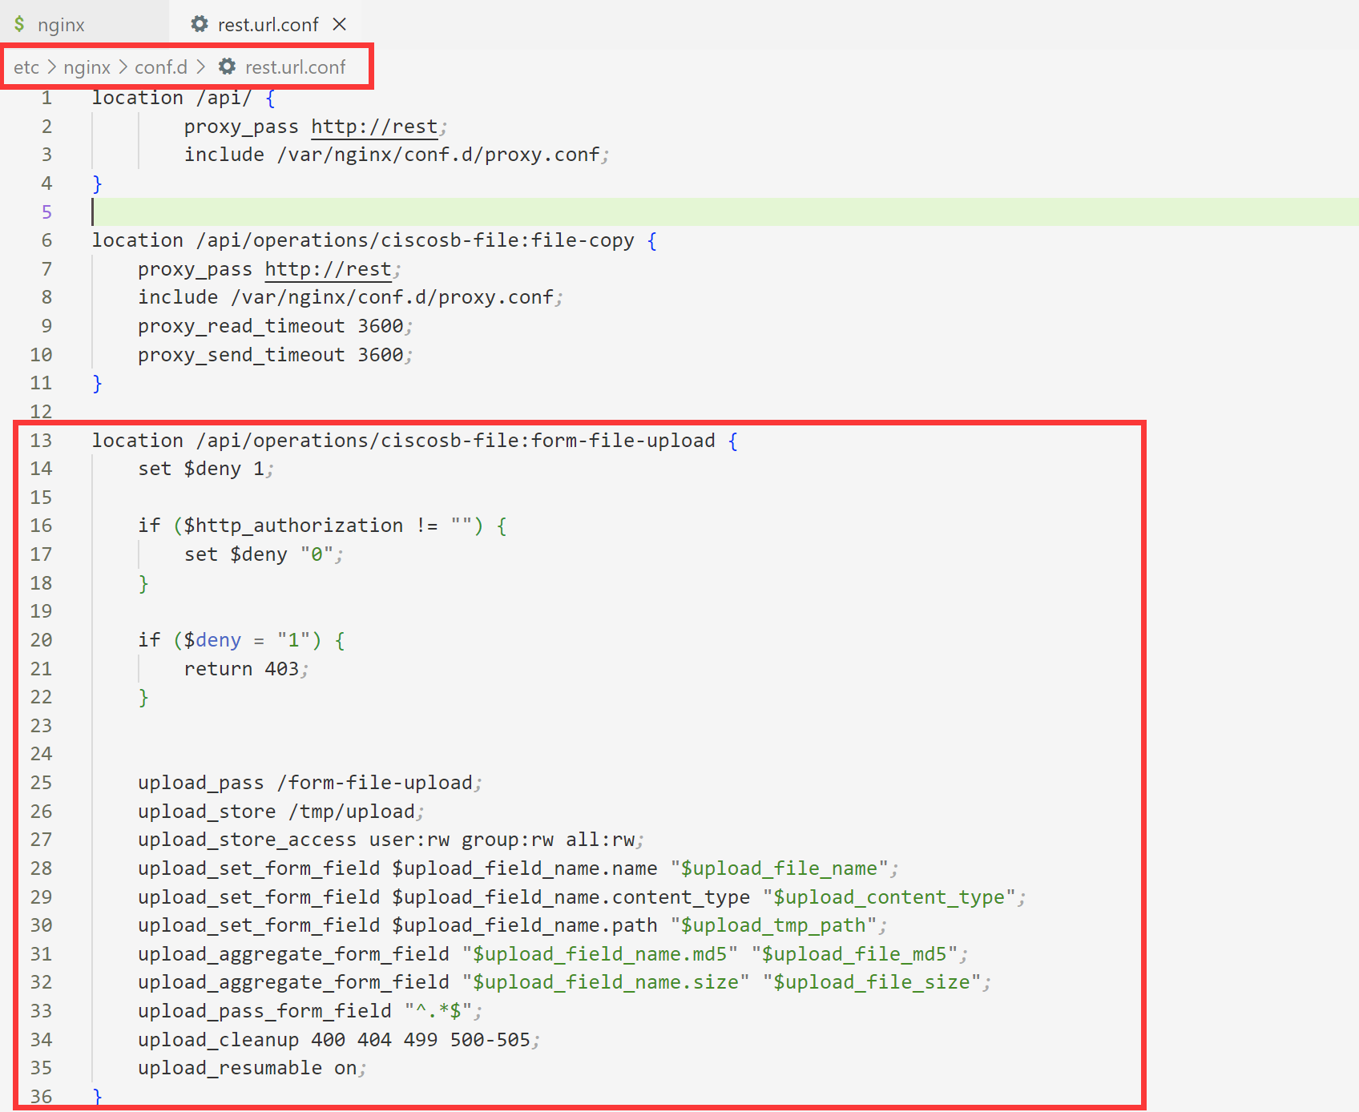Click the form-file-upload location line
Viewport: 1359px width, 1112px height.
[414, 441]
